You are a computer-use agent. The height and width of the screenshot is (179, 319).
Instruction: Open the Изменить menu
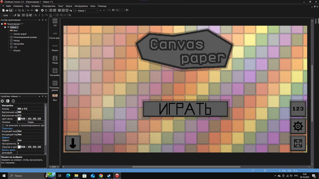[x=18, y=6]
